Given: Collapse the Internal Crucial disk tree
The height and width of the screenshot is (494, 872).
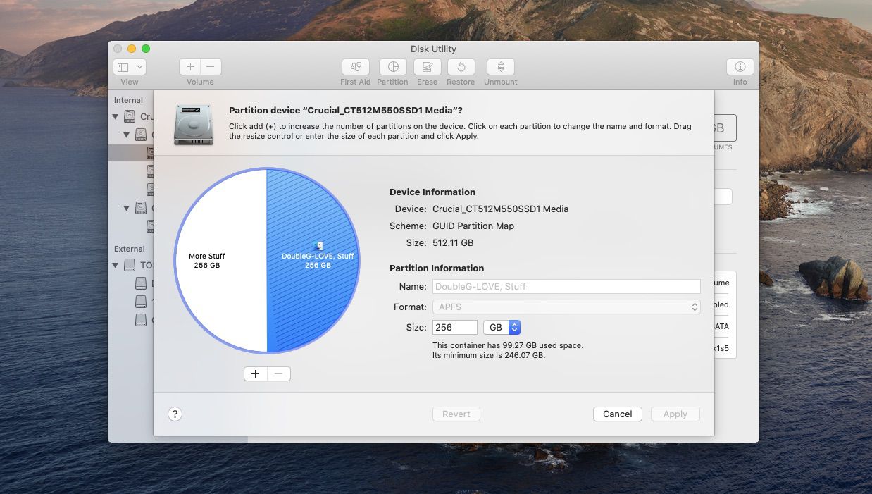Looking at the screenshot, I should coord(116,116).
